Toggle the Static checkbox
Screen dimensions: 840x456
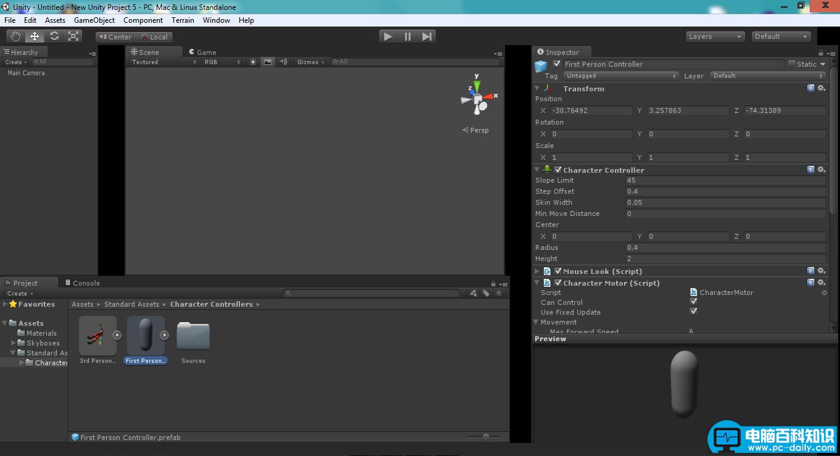click(x=792, y=64)
